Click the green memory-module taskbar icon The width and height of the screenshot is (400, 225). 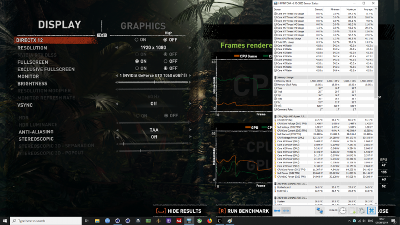click(x=148, y=221)
